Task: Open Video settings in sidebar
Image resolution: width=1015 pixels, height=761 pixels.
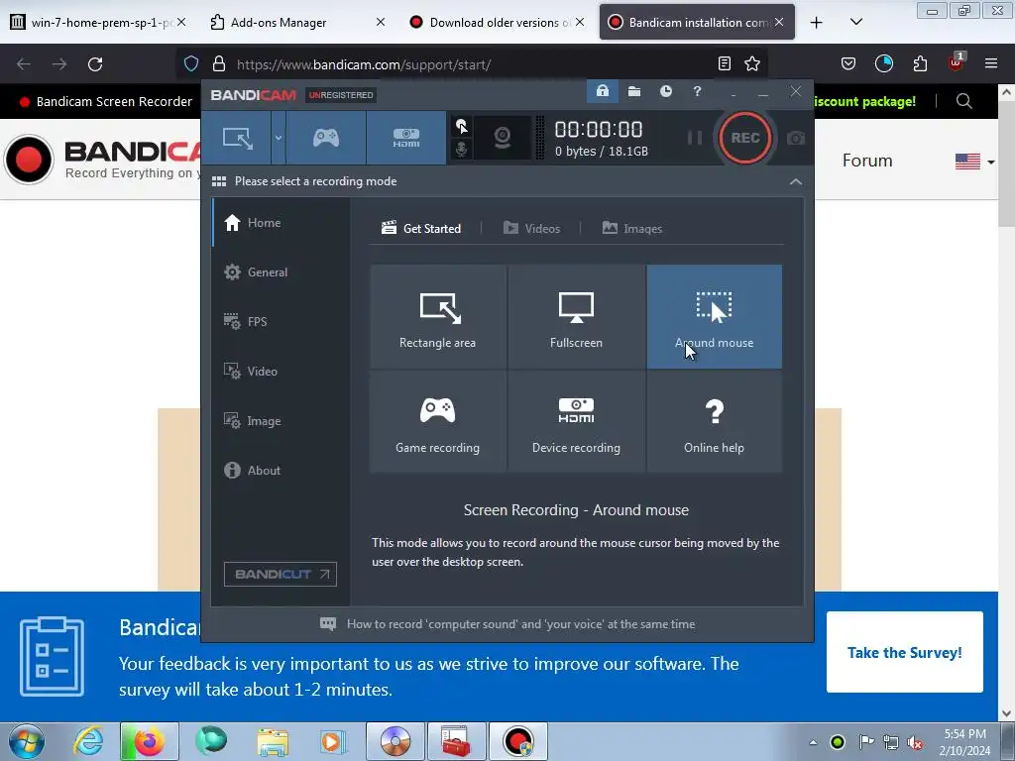Action: [281, 372]
